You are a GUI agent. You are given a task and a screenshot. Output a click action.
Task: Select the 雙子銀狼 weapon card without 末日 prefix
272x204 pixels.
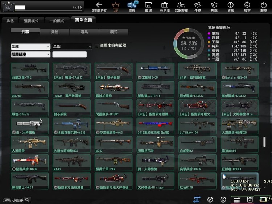pyautogui.click(x=71, y=108)
